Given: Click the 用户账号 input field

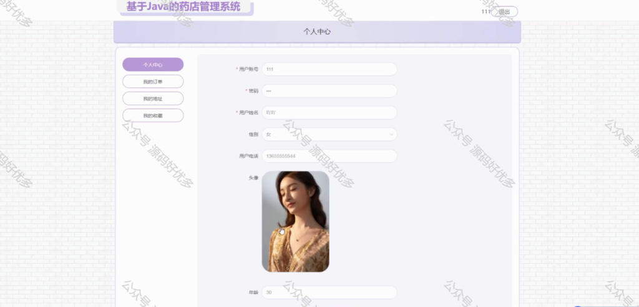Looking at the screenshot, I should coord(329,69).
